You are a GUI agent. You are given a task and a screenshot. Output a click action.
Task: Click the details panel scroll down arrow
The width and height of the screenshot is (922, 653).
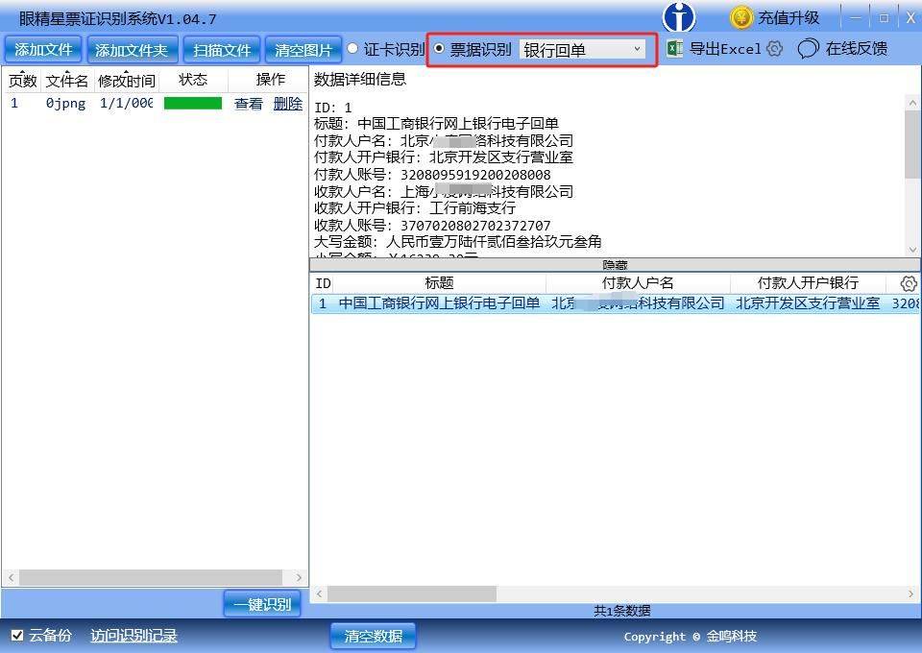pyautogui.click(x=912, y=250)
